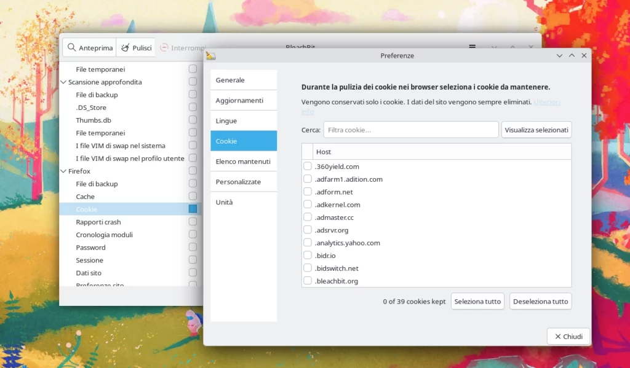Open the hamburger menu in BleachBit toolbar
Viewport: 630px width, 368px height.
472,47
